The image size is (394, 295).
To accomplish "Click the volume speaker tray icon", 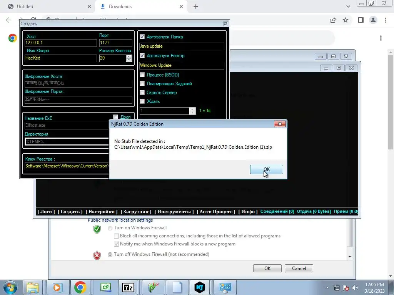I will [x=355, y=288].
